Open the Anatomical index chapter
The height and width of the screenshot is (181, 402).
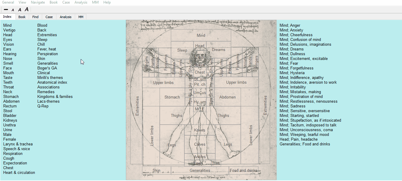point(52,82)
